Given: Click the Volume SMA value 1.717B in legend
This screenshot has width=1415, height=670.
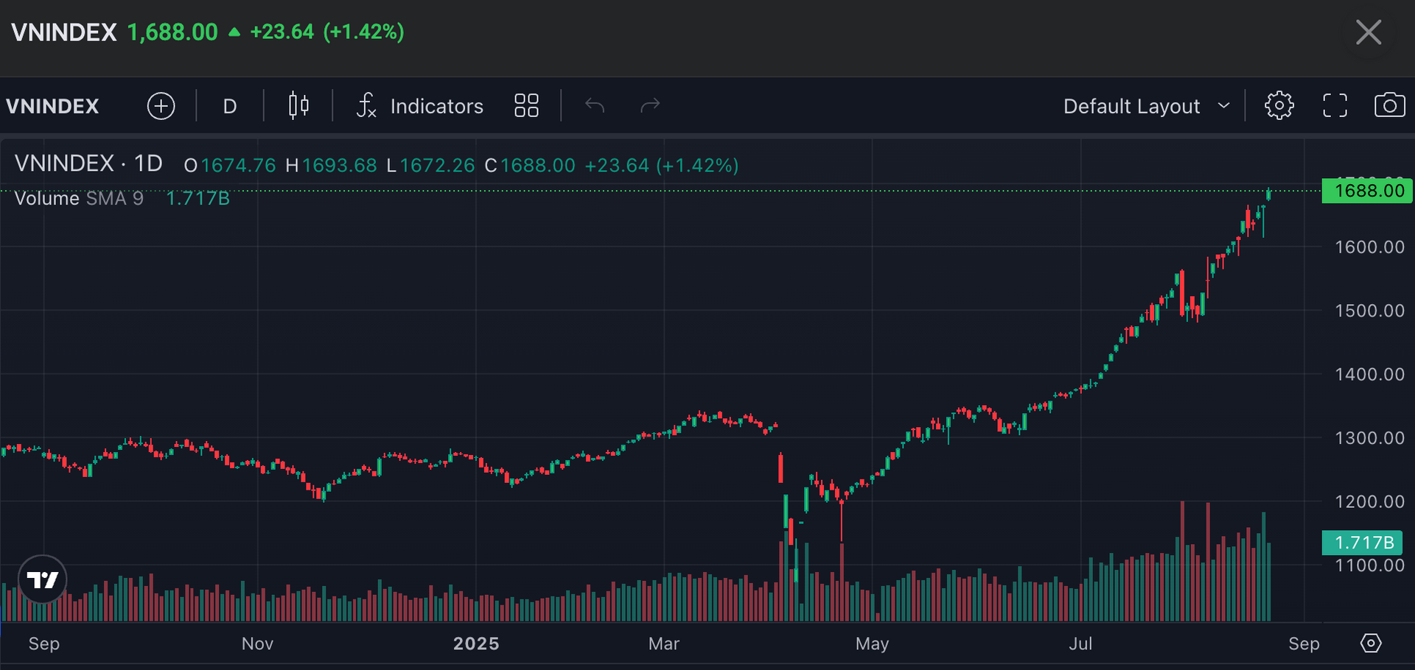Looking at the screenshot, I should pos(198,199).
